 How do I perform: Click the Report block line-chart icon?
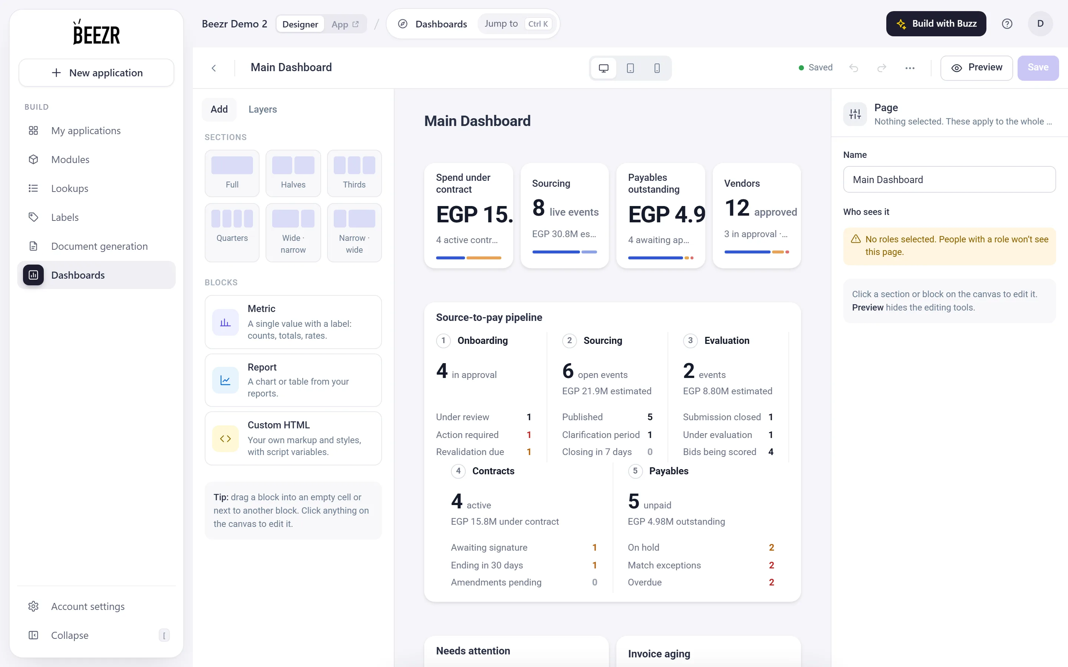(x=225, y=380)
